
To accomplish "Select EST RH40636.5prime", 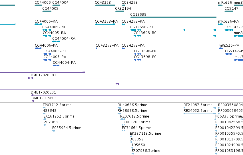I will point(119,108).
